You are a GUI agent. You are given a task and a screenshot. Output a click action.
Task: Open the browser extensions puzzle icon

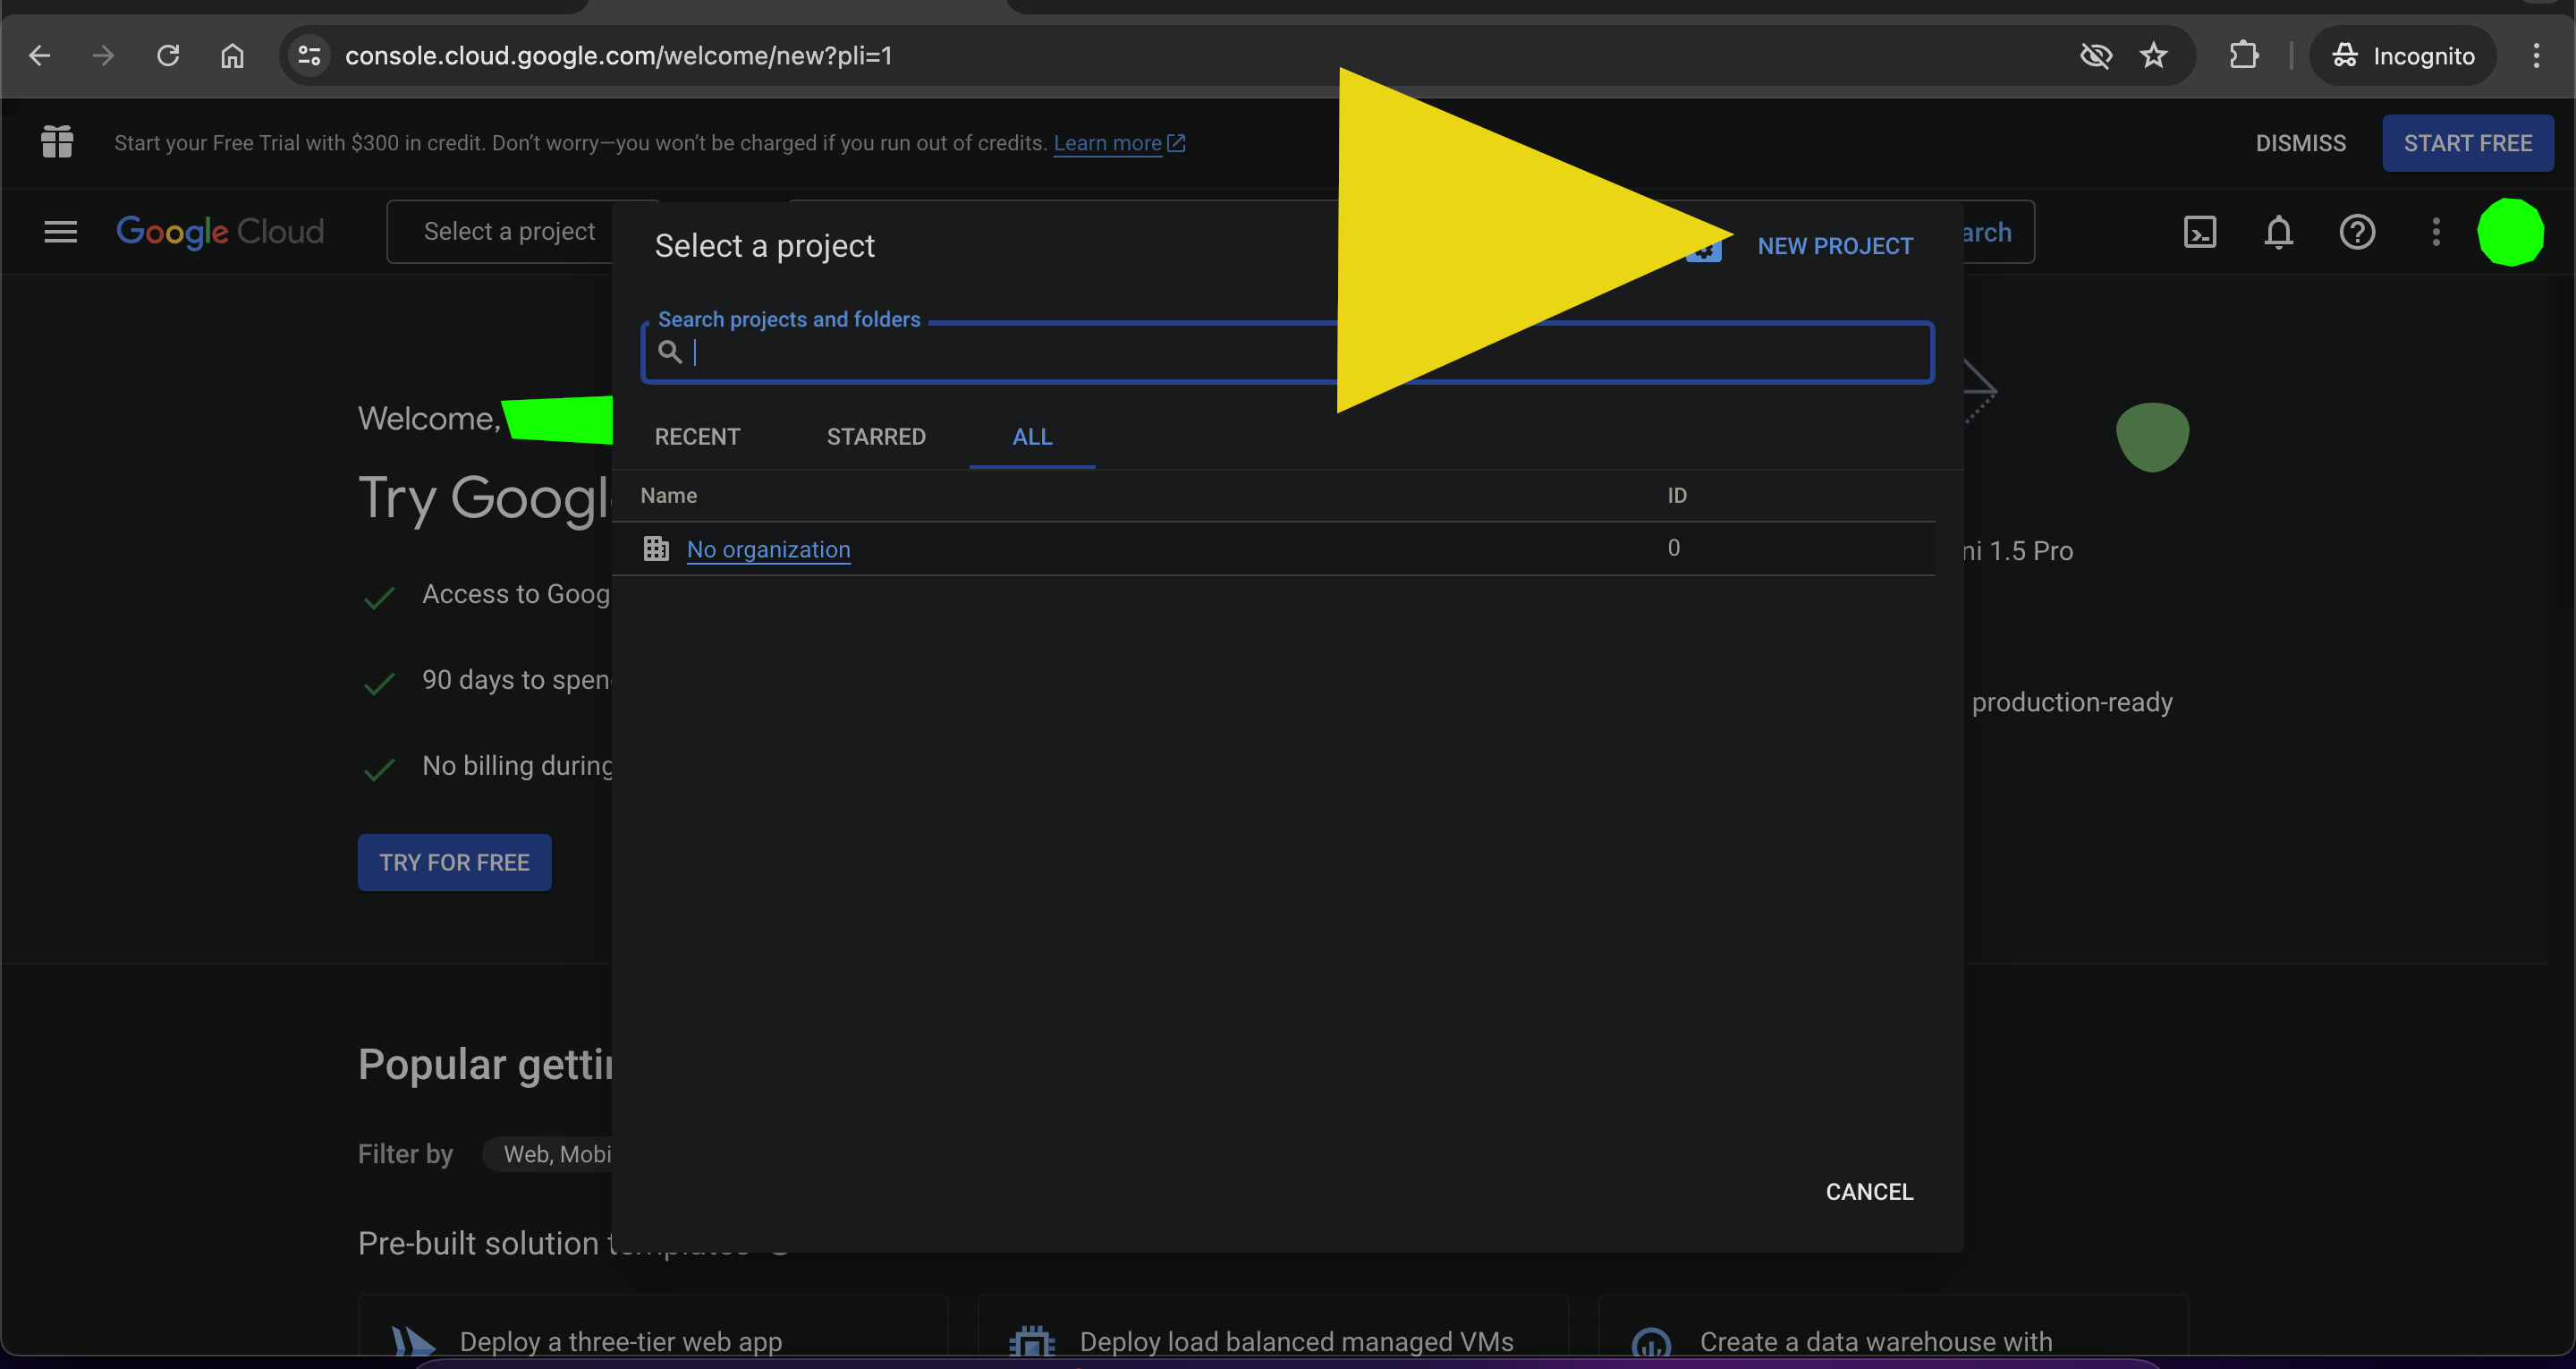[x=2243, y=56]
